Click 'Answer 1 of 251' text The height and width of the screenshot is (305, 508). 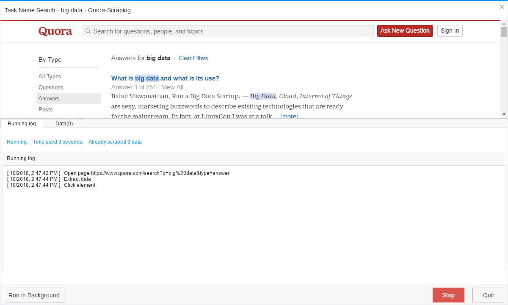(x=134, y=87)
